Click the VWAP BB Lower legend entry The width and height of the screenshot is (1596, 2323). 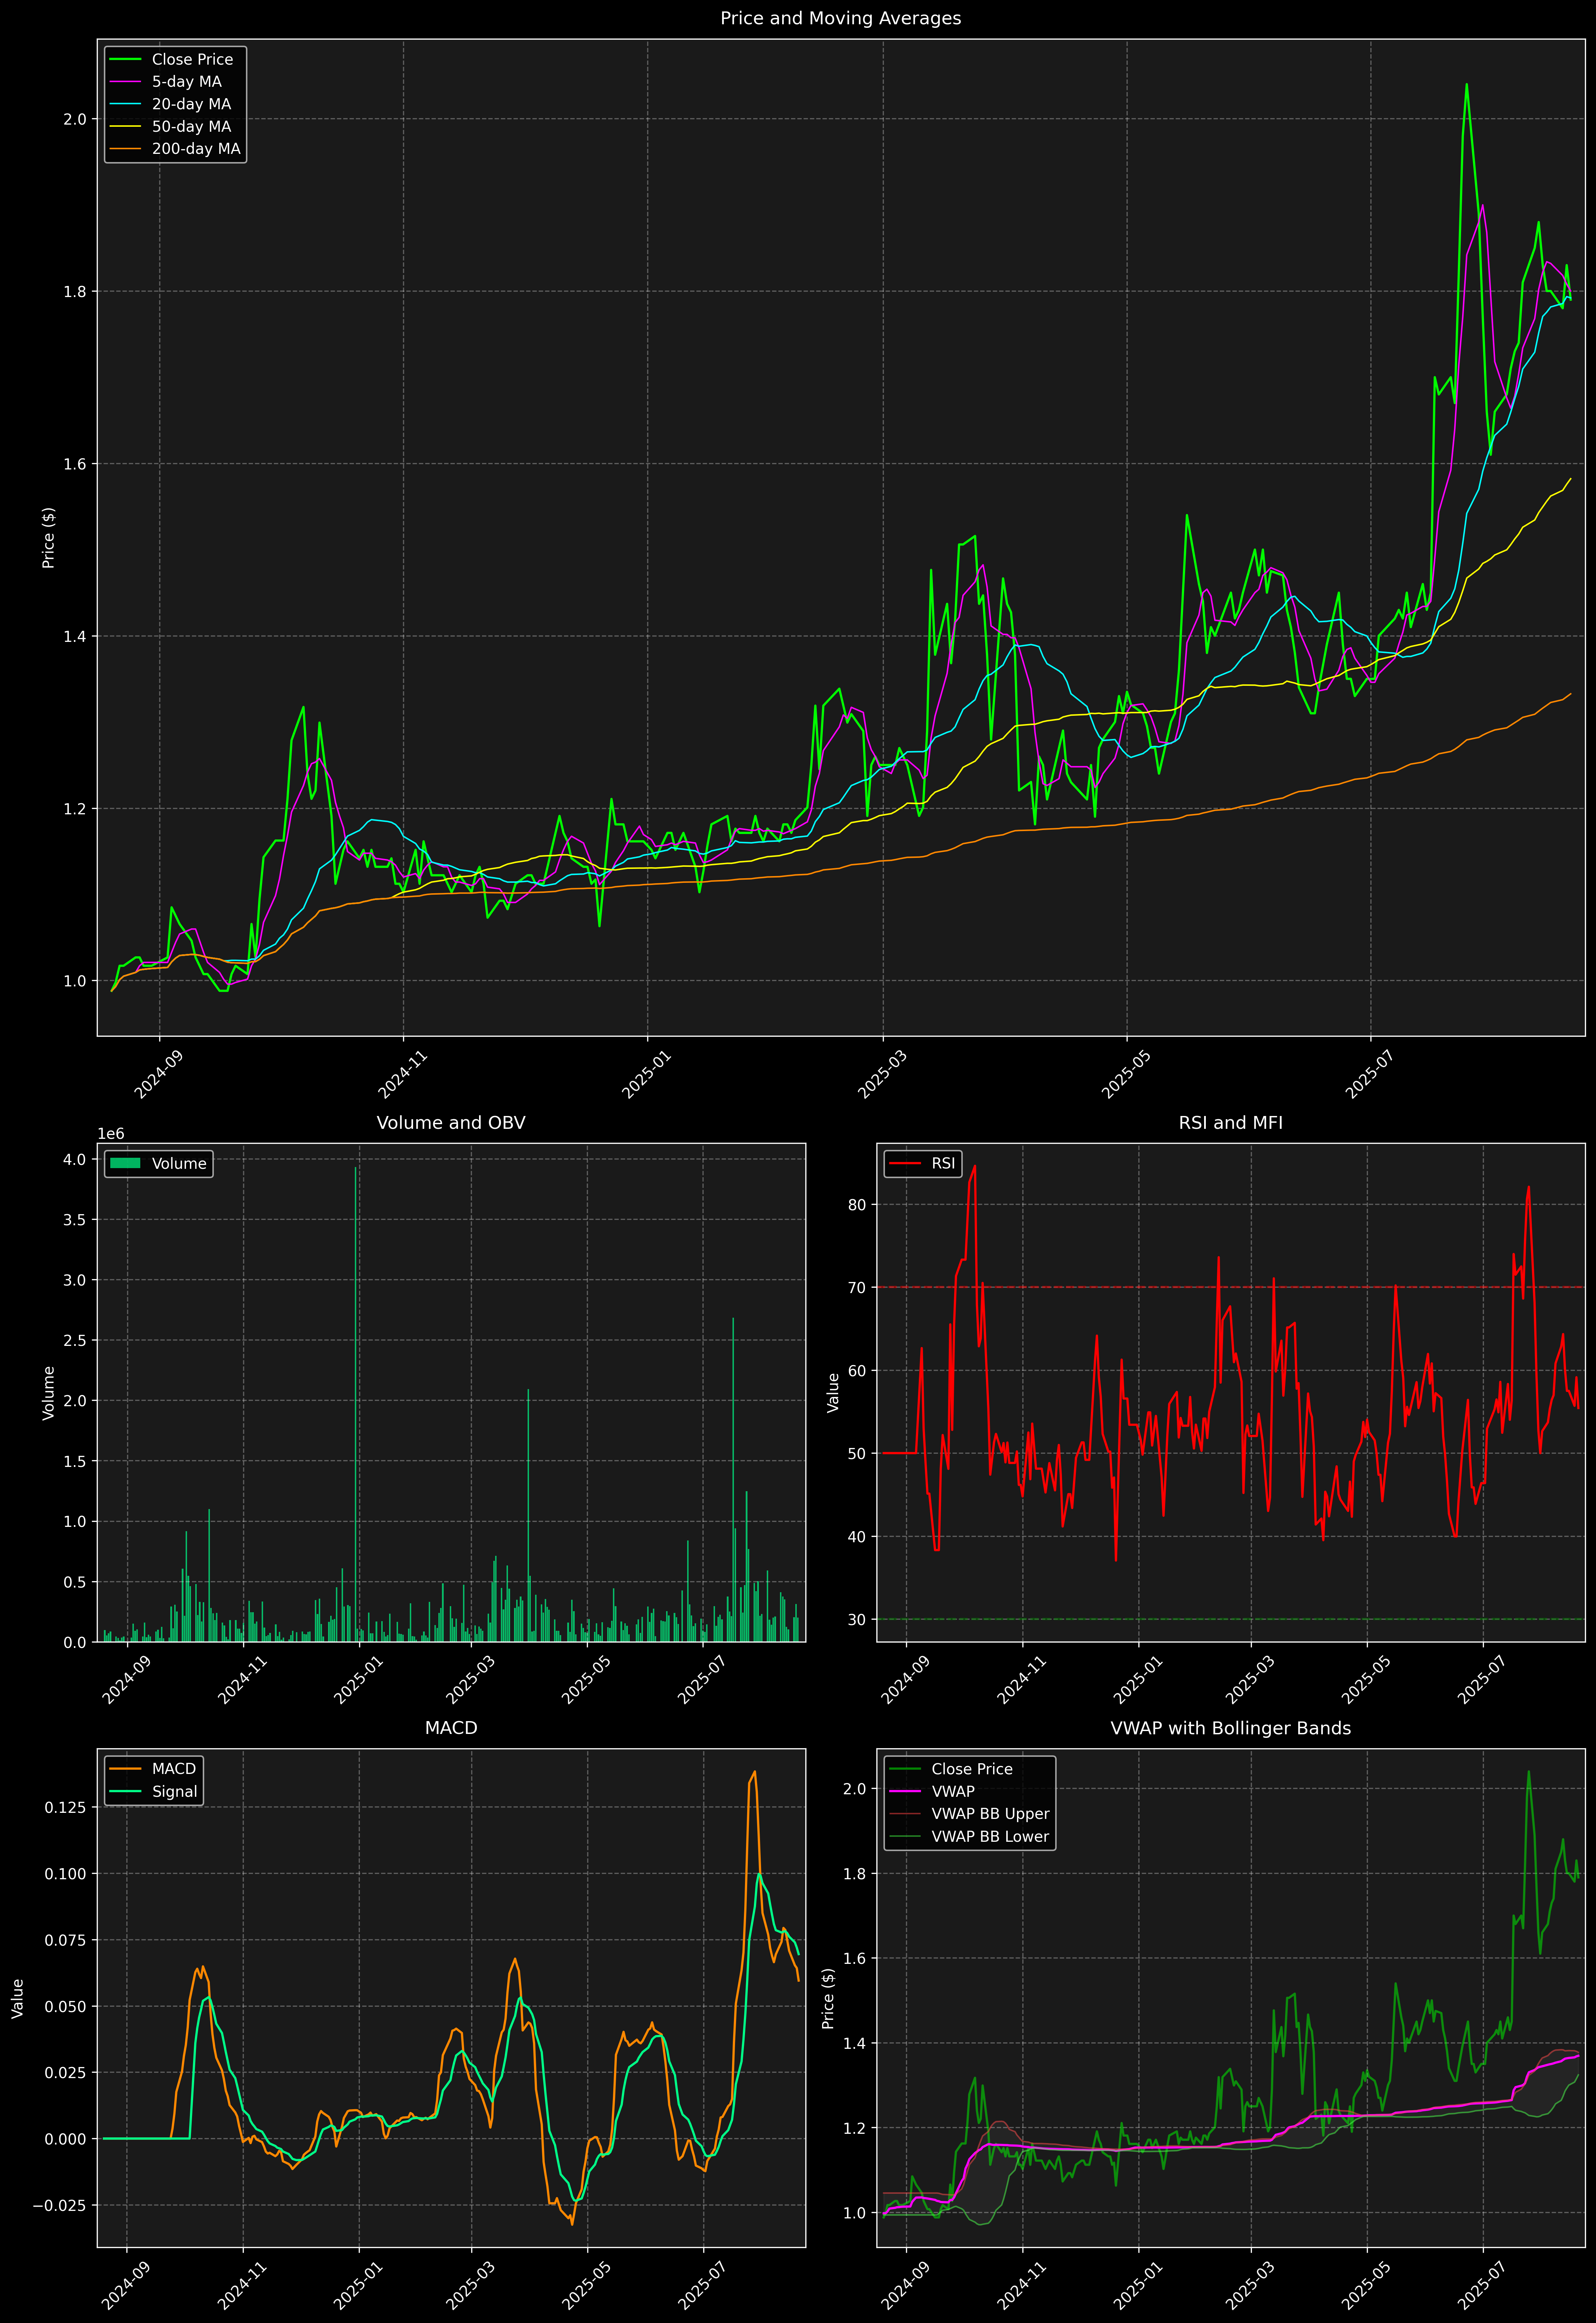click(989, 1836)
